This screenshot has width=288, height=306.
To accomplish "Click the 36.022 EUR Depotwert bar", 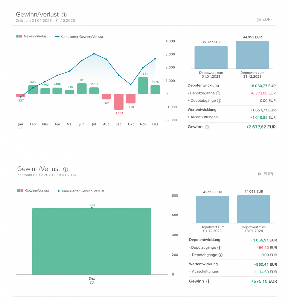I will tap(211, 57).
